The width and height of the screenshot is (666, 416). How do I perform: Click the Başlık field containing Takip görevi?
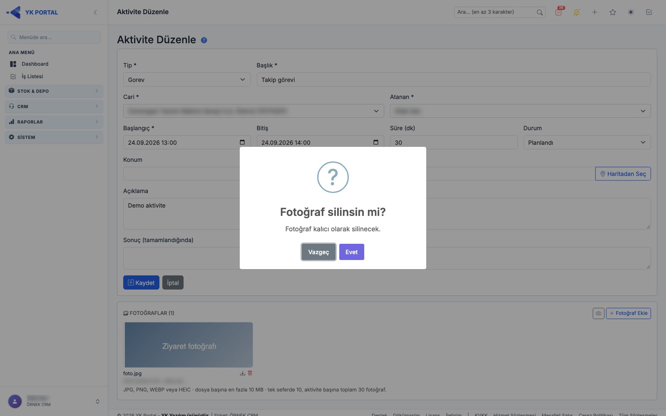tap(454, 79)
